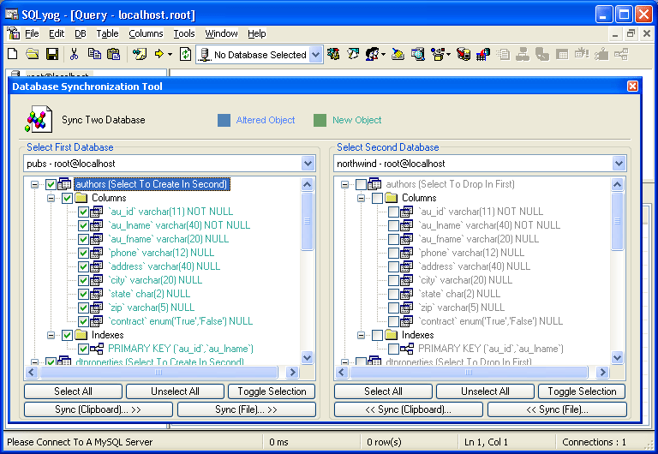Uncheck `contract` enum checkbox in first database
Image resolution: width=658 pixels, height=454 pixels.
tap(83, 321)
